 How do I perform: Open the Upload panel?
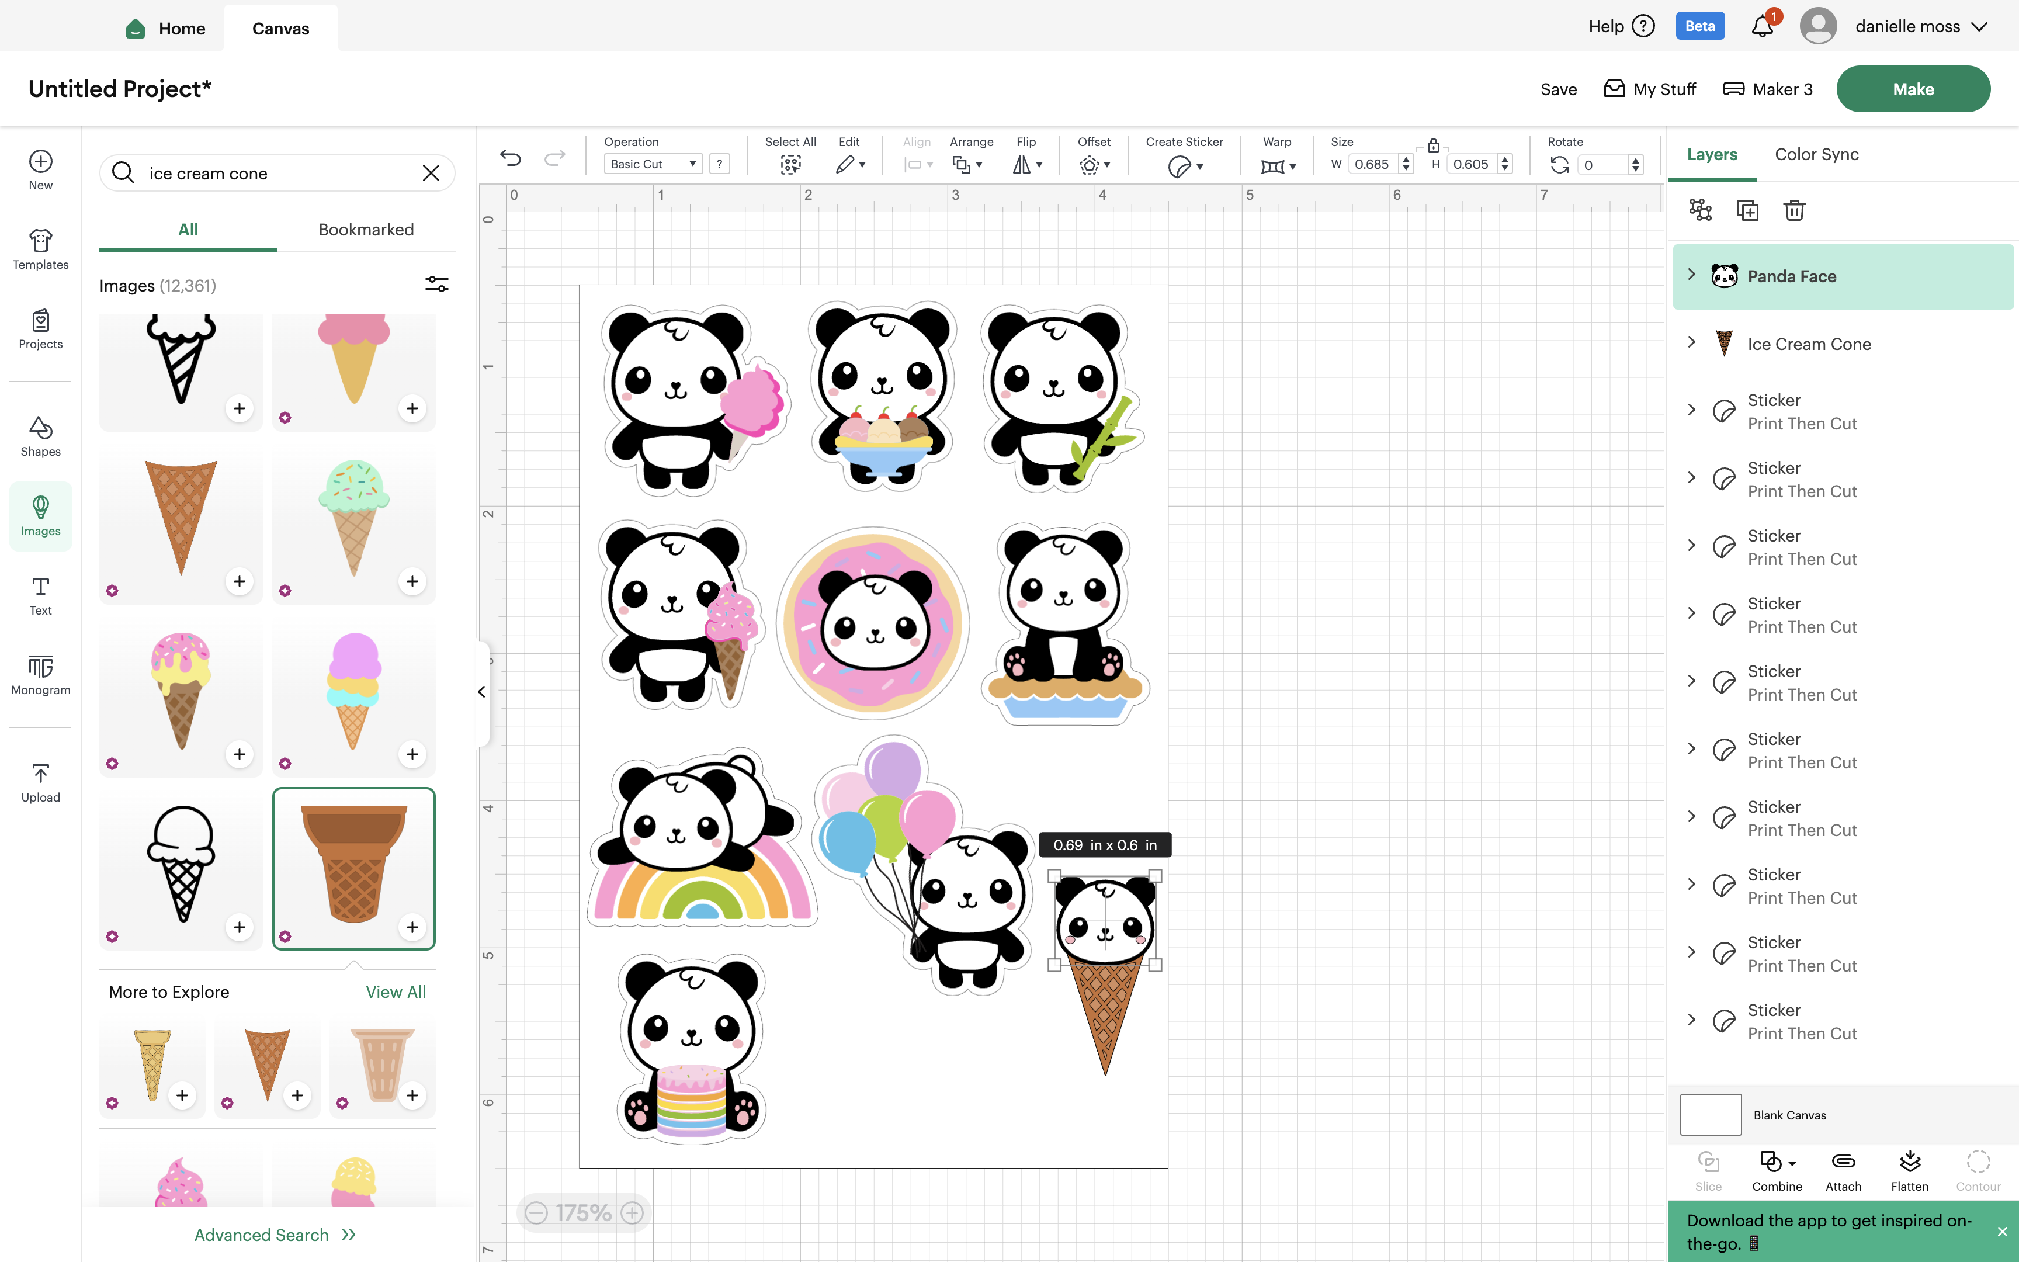pyautogui.click(x=40, y=783)
